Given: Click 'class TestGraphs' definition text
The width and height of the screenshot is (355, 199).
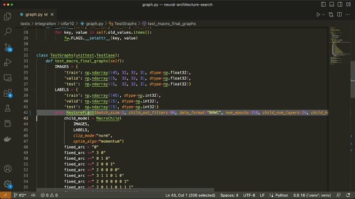Looking at the screenshot, I should [x=78, y=55].
